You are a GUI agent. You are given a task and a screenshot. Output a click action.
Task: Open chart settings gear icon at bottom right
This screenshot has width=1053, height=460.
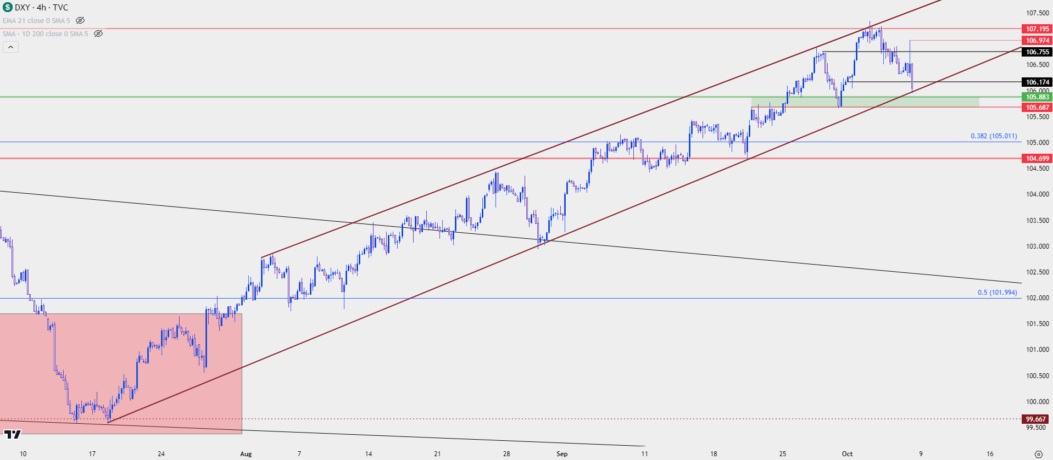1038,454
